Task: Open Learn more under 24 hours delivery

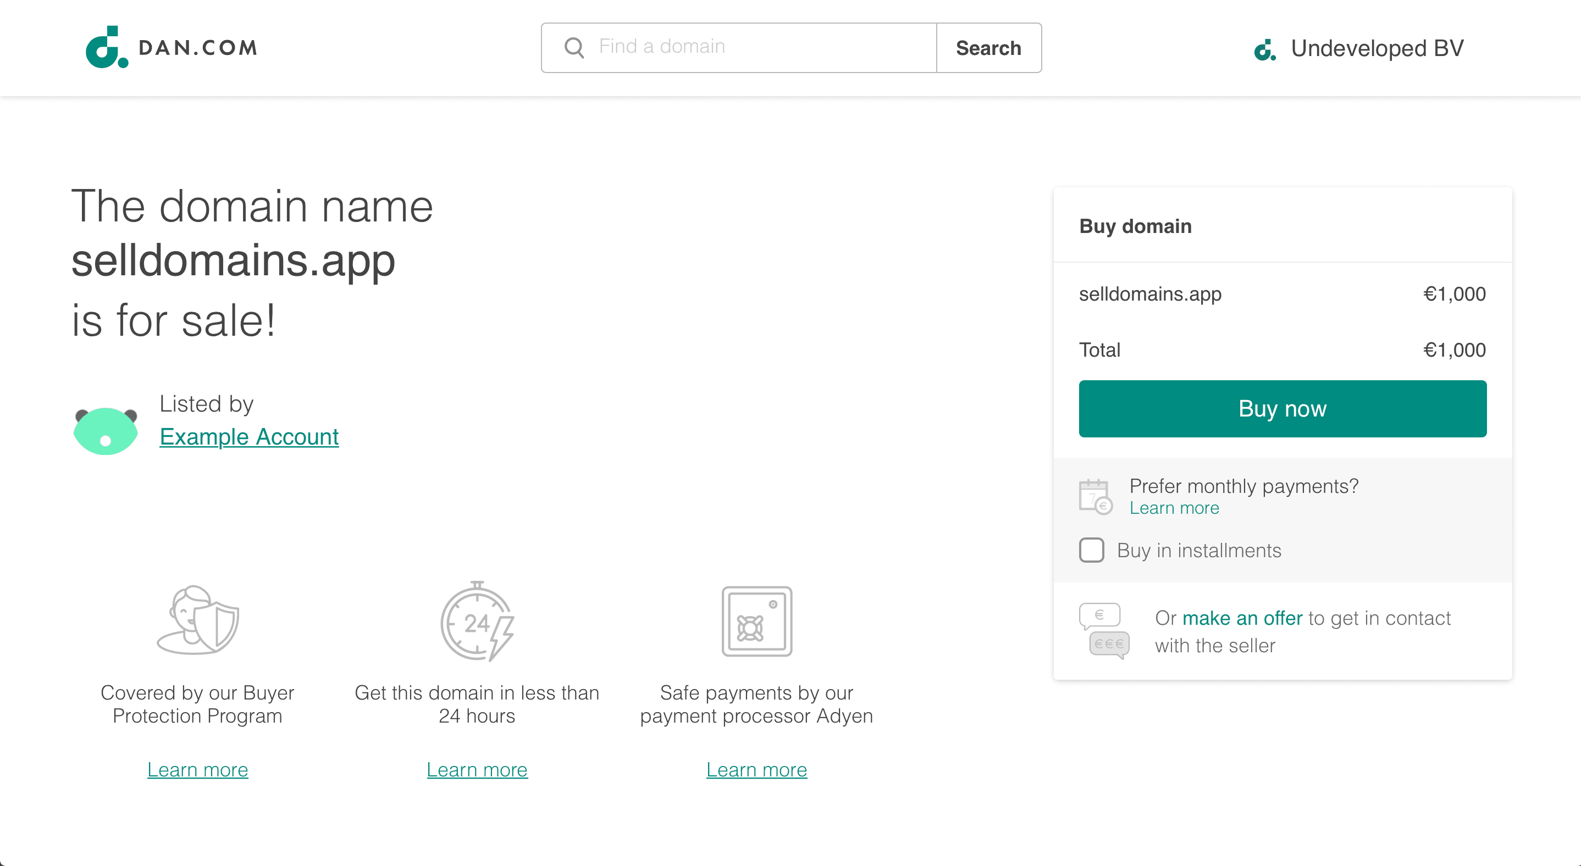Action: (477, 769)
